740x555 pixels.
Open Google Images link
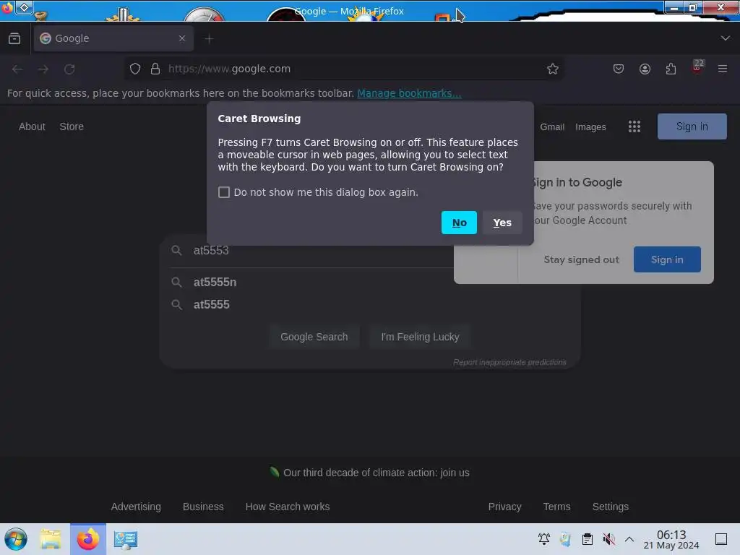coord(590,127)
